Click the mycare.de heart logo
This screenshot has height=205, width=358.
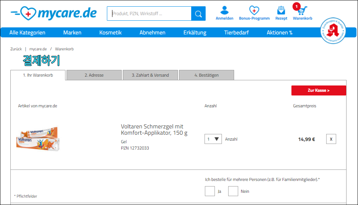pos(54,13)
